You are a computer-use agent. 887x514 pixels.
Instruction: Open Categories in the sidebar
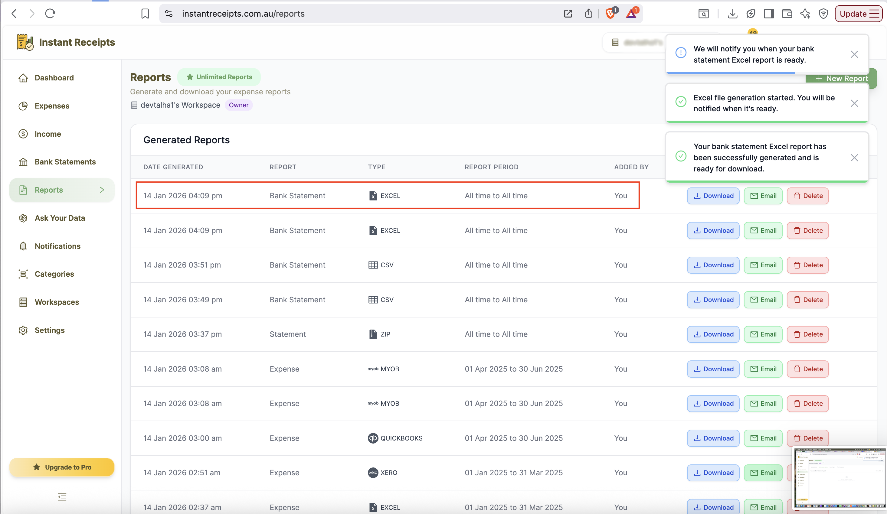pos(62,274)
